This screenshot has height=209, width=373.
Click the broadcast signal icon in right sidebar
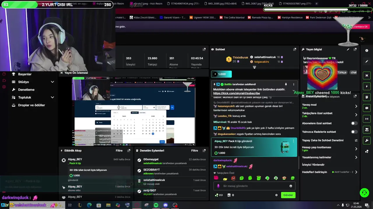tap(367, 119)
